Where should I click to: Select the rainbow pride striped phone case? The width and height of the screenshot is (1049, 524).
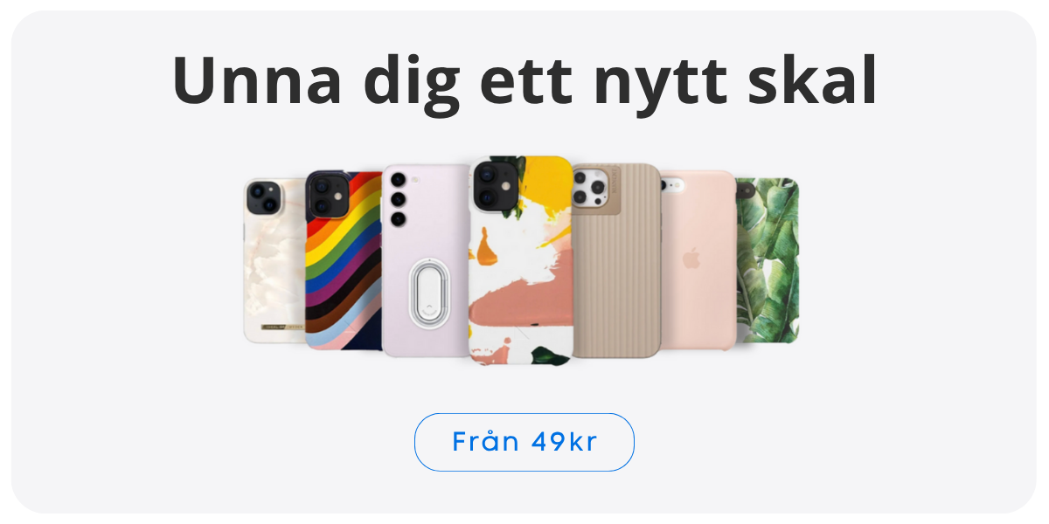click(x=343, y=259)
